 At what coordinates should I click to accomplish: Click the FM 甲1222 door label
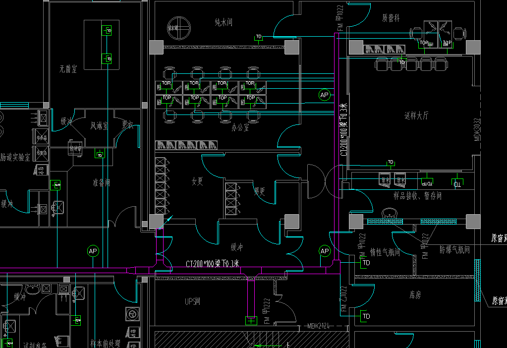click(267, 311)
